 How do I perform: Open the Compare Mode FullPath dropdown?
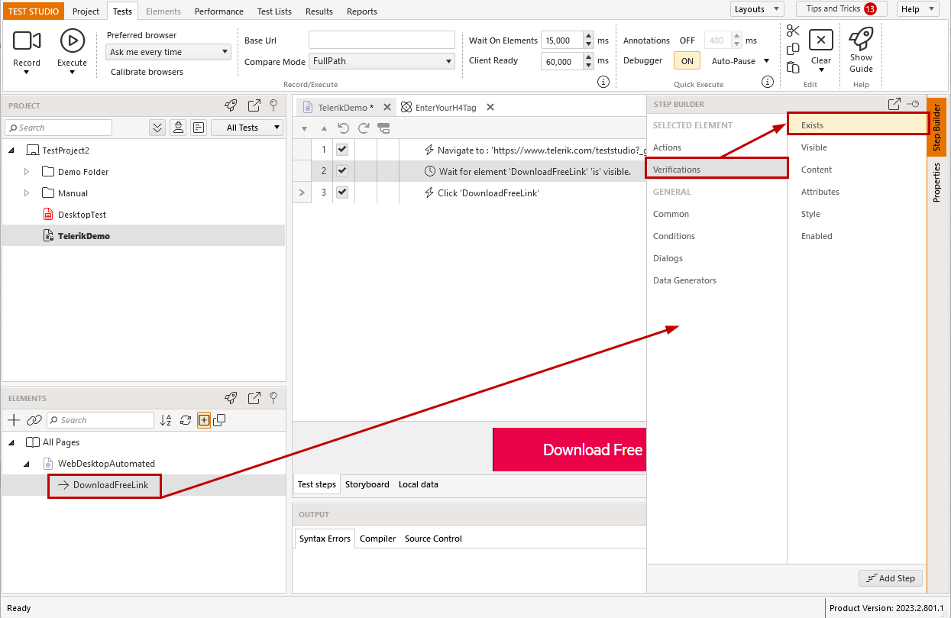tap(382, 61)
